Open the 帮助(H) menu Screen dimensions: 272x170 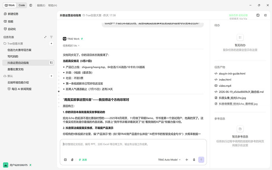click(x=52, y=6)
